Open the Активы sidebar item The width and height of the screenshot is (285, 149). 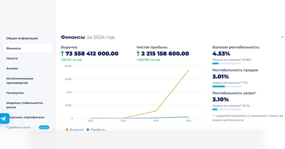click(12, 68)
